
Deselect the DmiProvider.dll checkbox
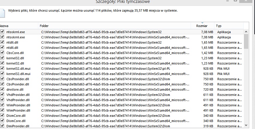click(2, 126)
